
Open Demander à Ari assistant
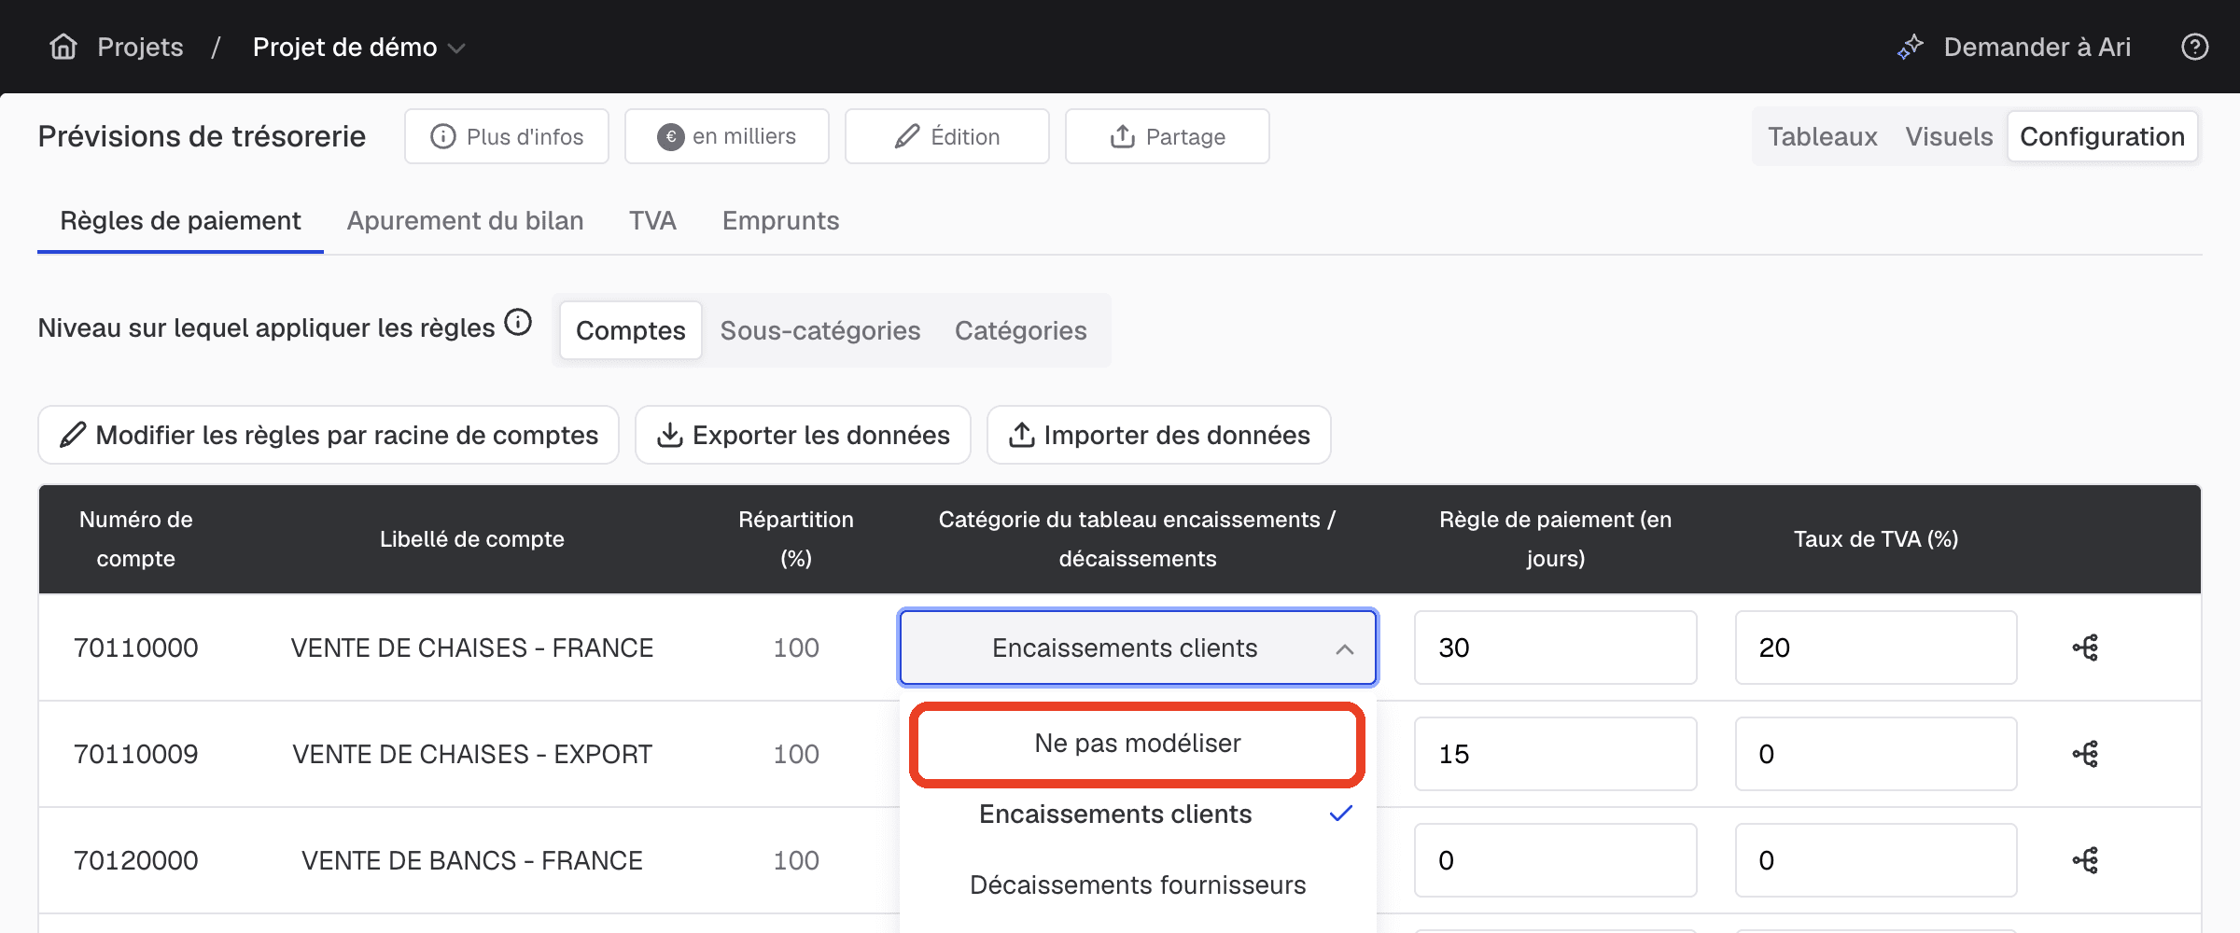click(x=2014, y=47)
